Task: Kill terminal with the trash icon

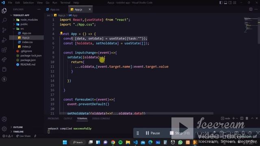Action: [247, 118]
